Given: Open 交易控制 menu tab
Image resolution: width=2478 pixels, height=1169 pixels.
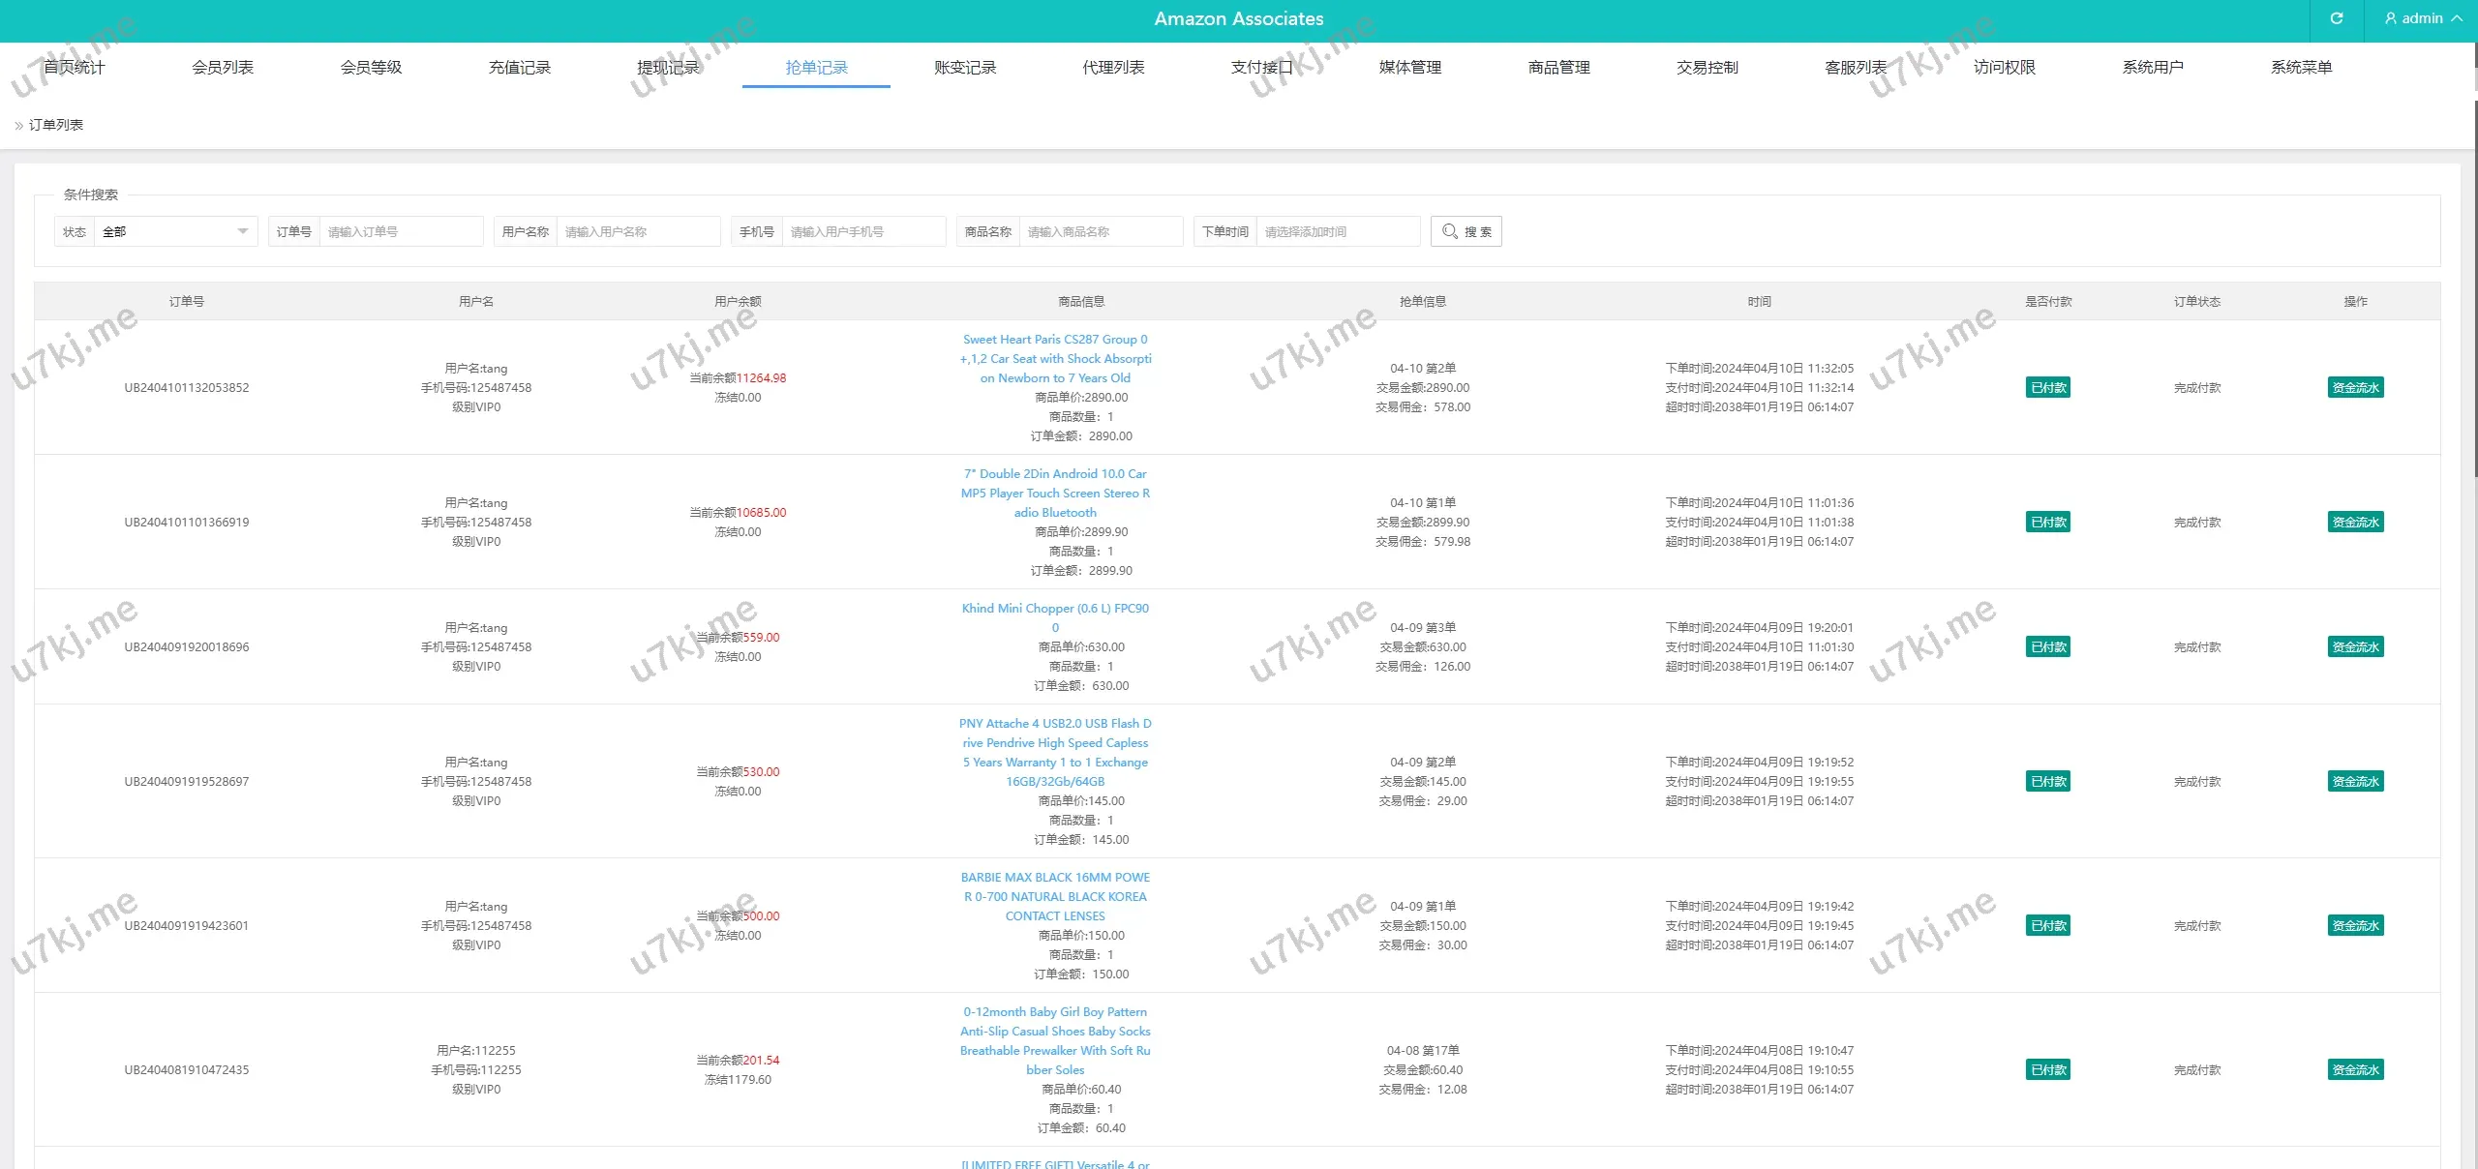Looking at the screenshot, I should 1707,67.
